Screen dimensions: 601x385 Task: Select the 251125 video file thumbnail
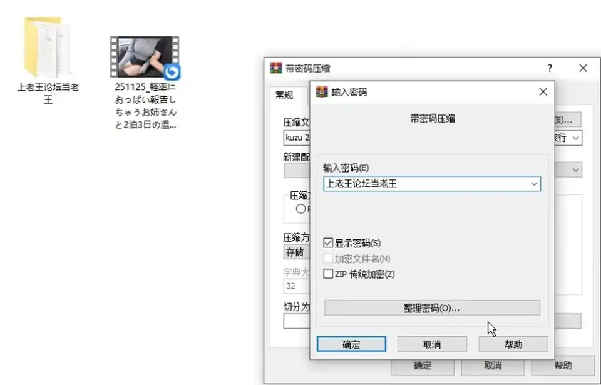(x=145, y=57)
